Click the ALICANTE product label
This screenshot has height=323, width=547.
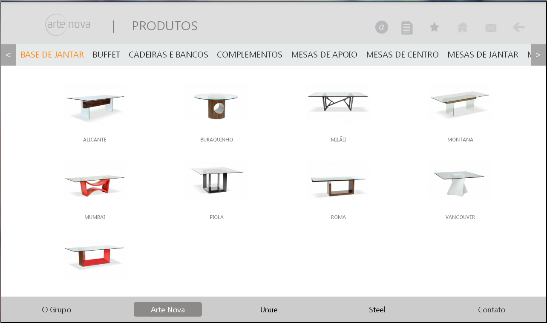point(95,140)
